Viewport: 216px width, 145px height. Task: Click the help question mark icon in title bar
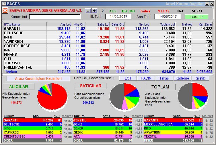(x=4, y=4)
